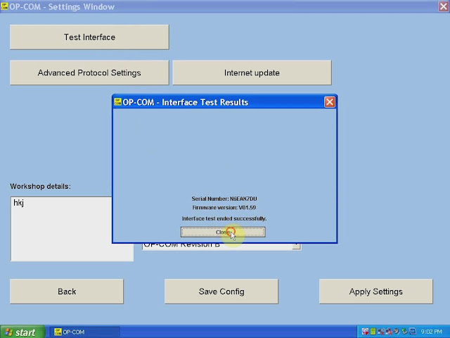Click the pink and red tray icon

(x=365, y=332)
